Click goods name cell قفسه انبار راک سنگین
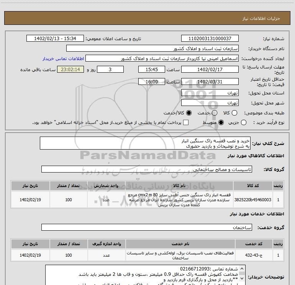The width and height of the screenshot is (295, 285). (x=179, y=200)
